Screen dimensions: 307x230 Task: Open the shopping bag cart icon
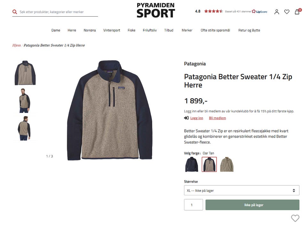[297, 12]
